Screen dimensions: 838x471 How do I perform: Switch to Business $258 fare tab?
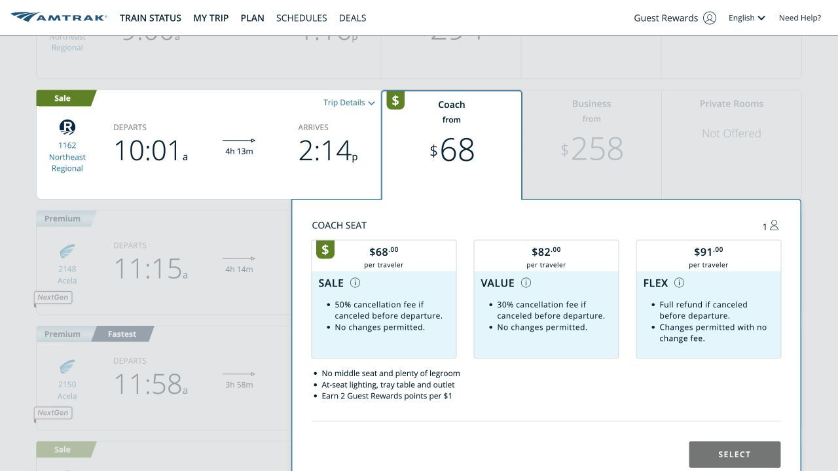pyautogui.click(x=591, y=145)
